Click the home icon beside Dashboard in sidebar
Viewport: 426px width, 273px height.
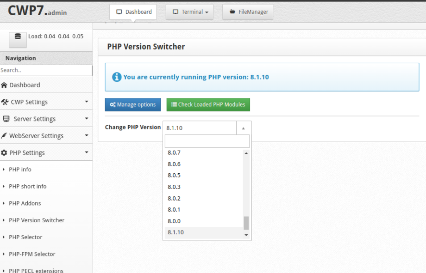5,85
